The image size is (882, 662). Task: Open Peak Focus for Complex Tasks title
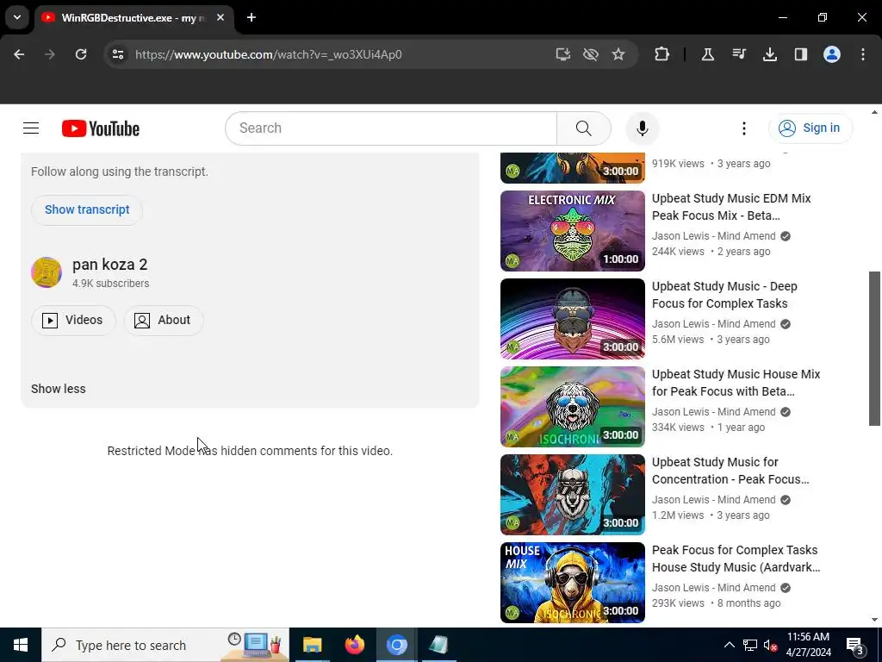pyautogui.click(x=736, y=558)
